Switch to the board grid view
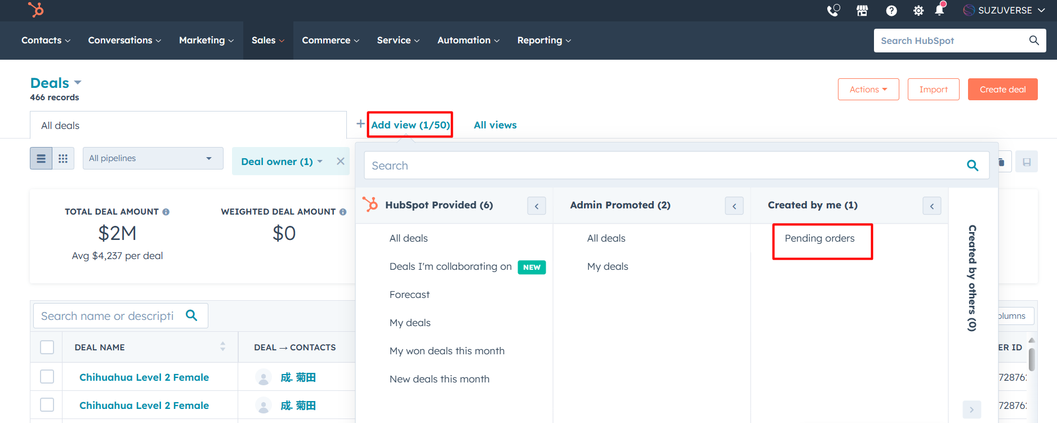 pos(63,159)
